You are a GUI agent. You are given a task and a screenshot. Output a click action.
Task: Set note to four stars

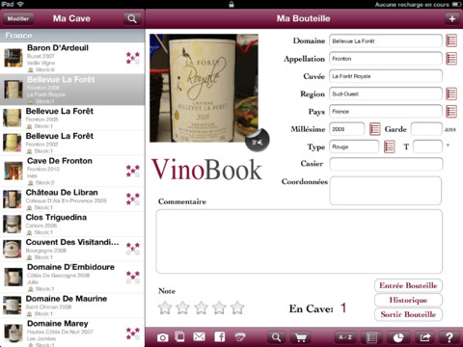click(219, 307)
